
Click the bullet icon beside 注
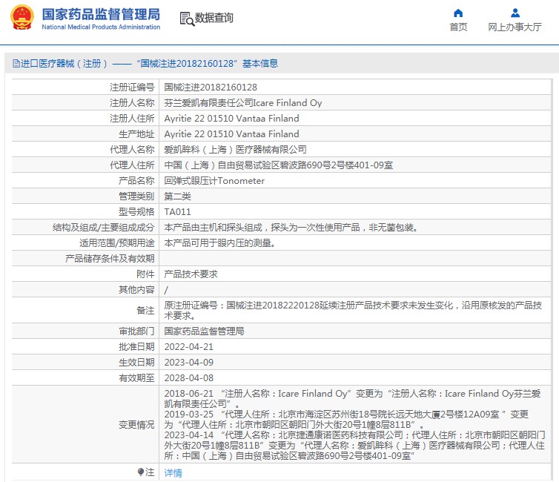140,472
